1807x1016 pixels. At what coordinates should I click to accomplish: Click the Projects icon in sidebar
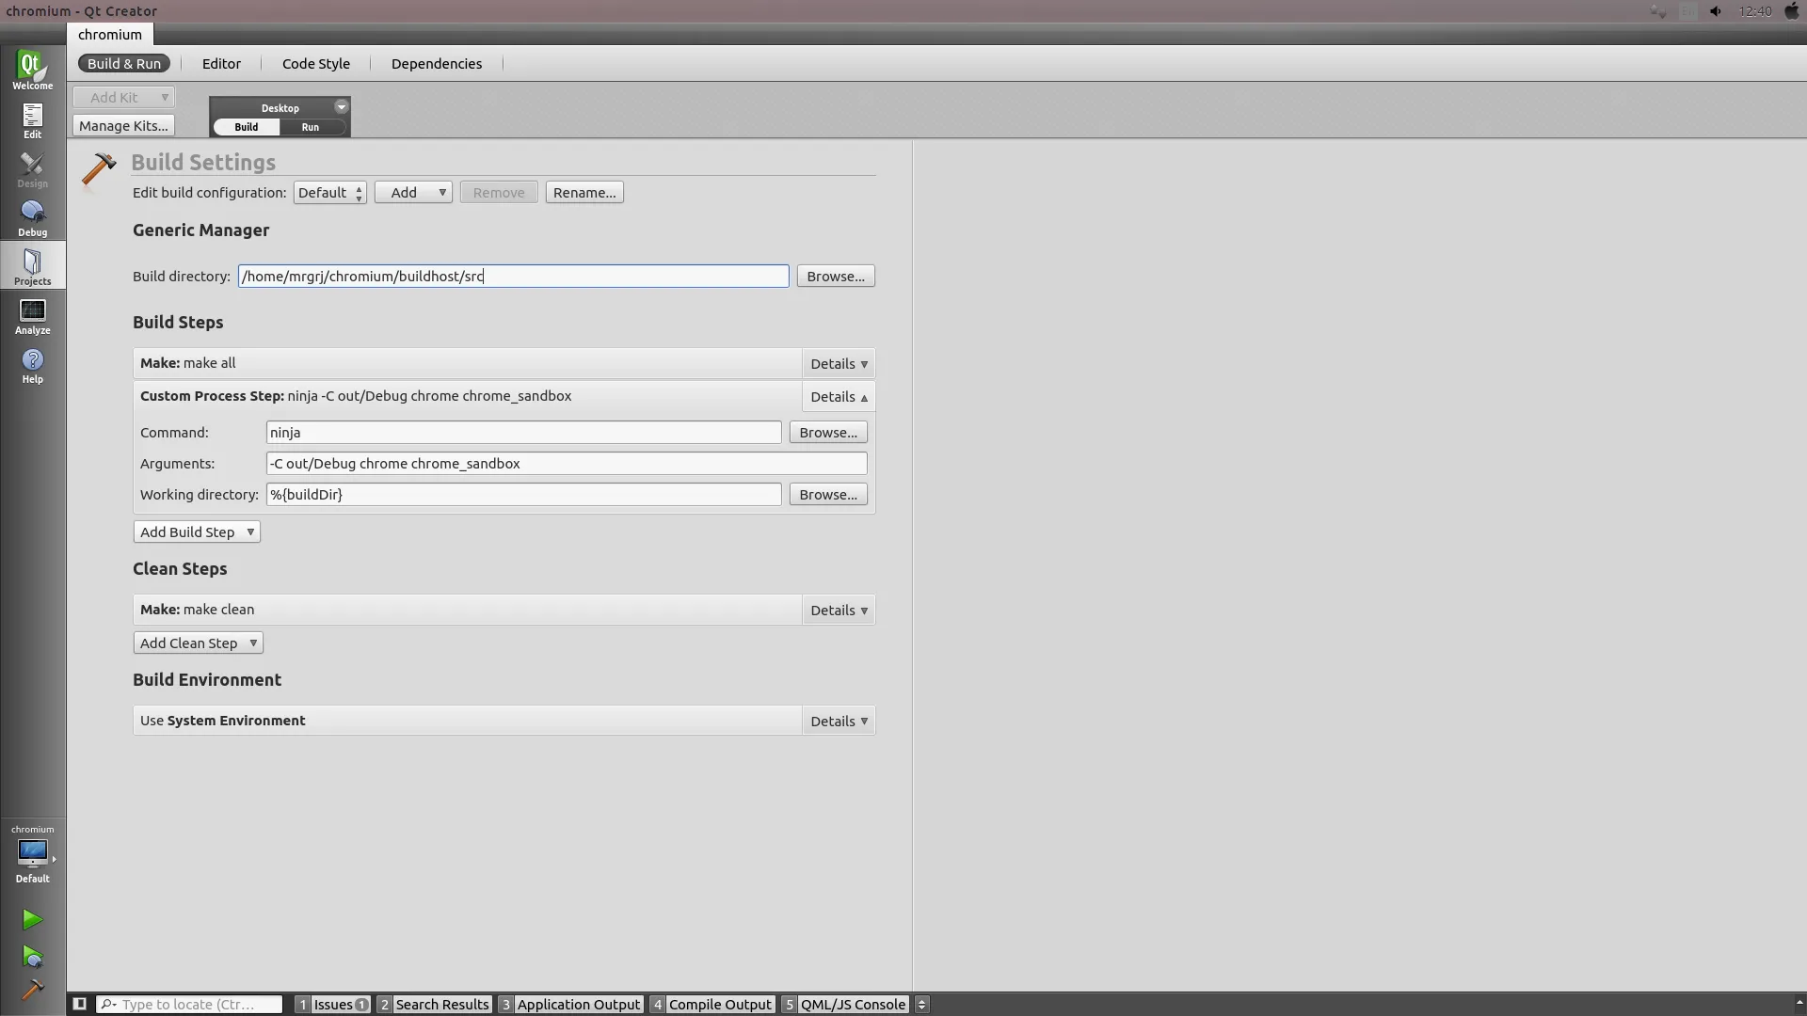tap(32, 267)
